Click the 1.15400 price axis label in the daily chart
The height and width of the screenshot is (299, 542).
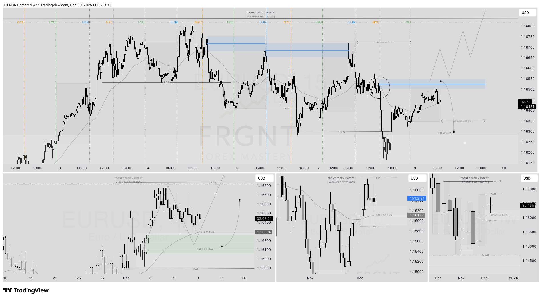pyautogui.click(x=417, y=252)
